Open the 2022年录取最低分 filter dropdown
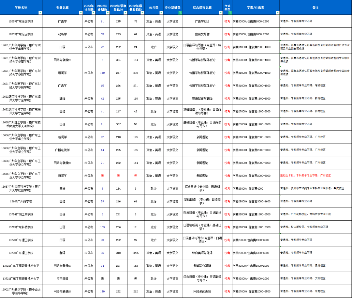The width and height of the screenshot is (352, 298). (125, 13)
